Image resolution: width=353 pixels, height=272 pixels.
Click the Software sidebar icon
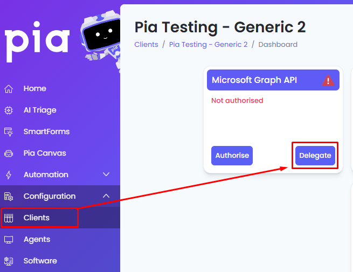(9, 261)
